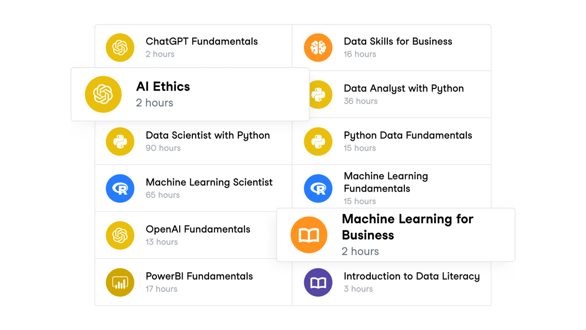This screenshot has height=330, width=586.
Task: Click the Machine Learning Fundamentals R icon
Action: pos(318,188)
